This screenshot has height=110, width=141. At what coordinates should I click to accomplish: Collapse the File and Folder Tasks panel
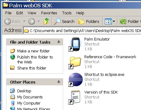59,42
